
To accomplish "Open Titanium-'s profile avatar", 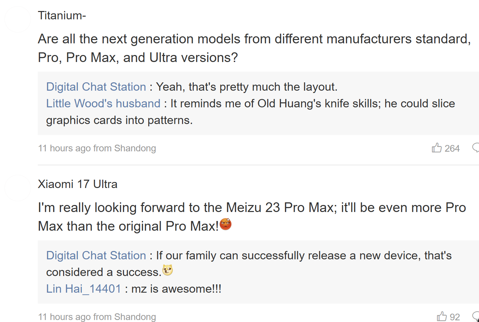I will point(18,19).
